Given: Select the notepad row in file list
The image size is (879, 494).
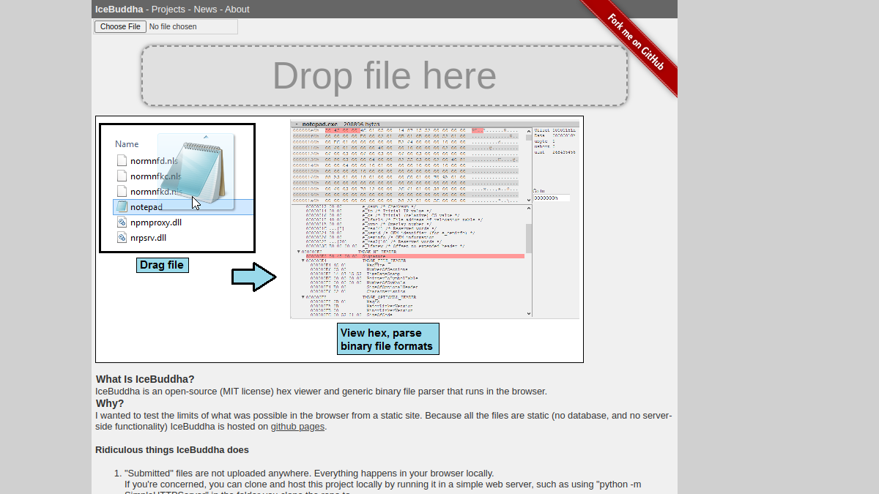Looking at the screenshot, I should (x=184, y=207).
